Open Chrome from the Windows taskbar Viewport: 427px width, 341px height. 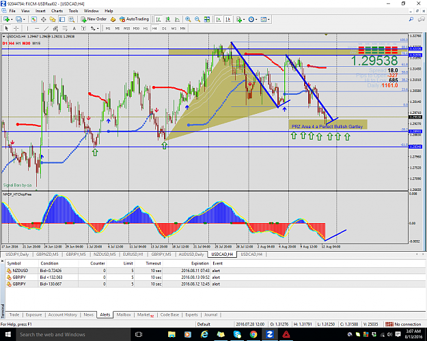[253, 334]
